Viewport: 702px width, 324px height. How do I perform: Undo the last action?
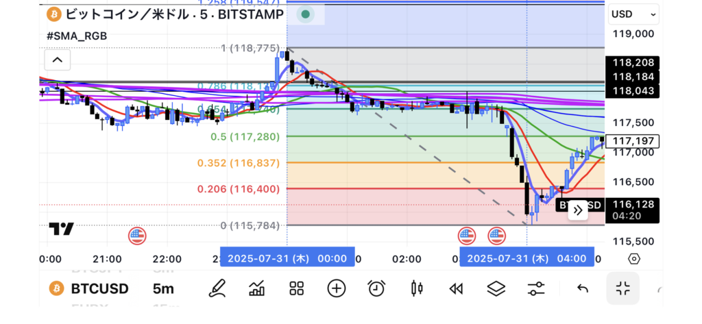tap(583, 288)
